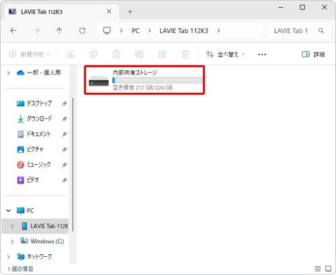The width and height of the screenshot is (336, 275).
Task: Click the Share toolbar icon
Action: click(163, 54)
